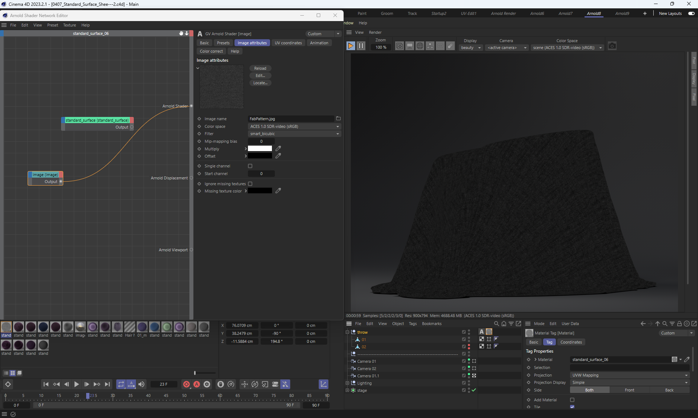Pause the Arnold IPR render

point(361,46)
